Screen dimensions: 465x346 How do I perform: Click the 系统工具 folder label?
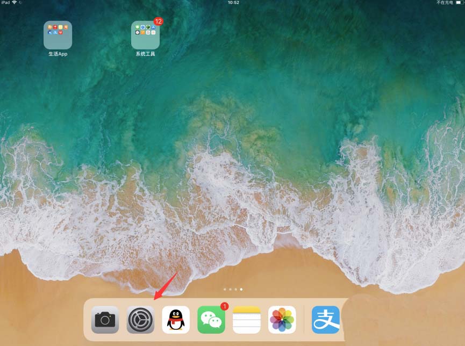[x=145, y=54]
